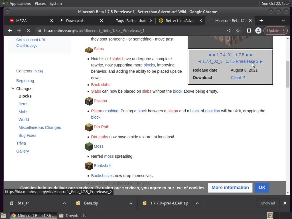Collapse the Changes section in Contents

13,89
